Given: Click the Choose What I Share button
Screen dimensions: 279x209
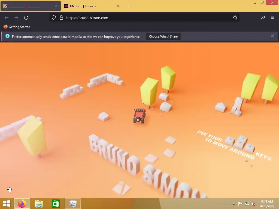Looking at the screenshot, I should (x=163, y=36).
